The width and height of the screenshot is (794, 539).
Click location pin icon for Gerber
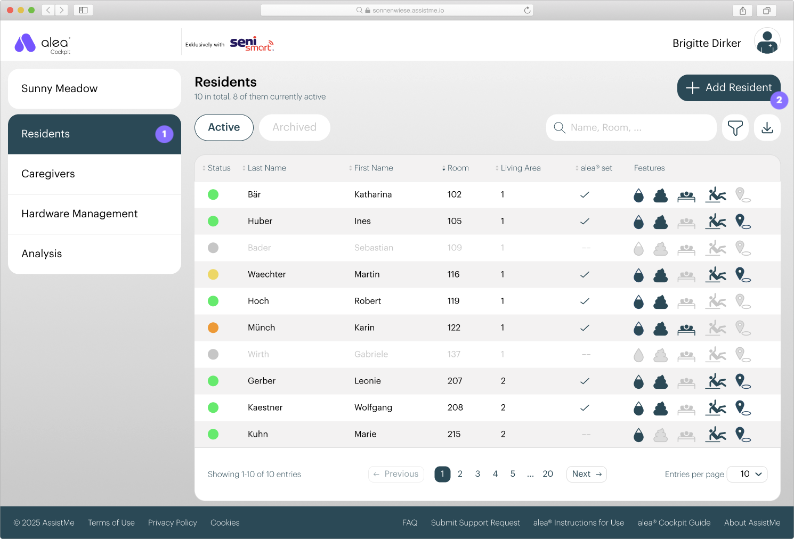742,381
